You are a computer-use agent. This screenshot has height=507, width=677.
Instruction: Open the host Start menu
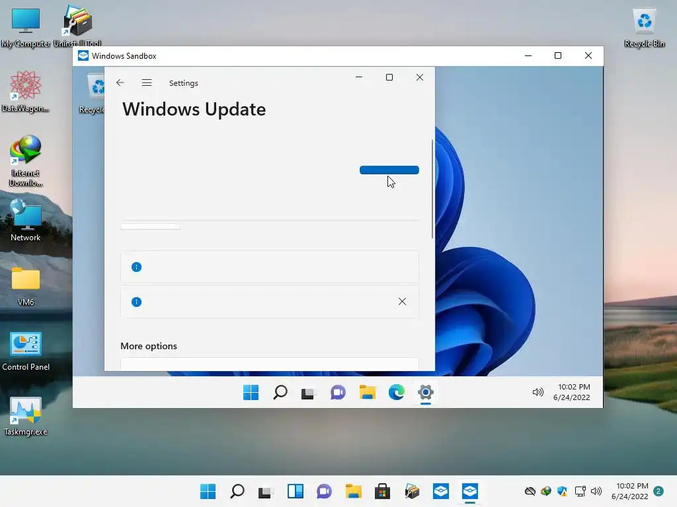tap(208, 491)
